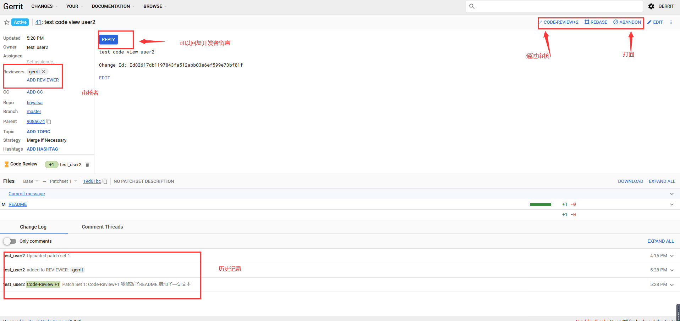This screenshot has height=321, width=680.
Task: Click the +1 vote chip
Action: pos(51,165)
